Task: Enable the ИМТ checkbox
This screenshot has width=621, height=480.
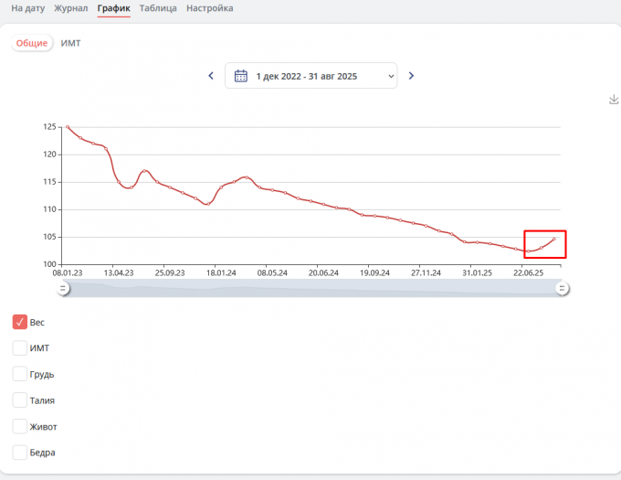Action: click(x=20, y=347)
